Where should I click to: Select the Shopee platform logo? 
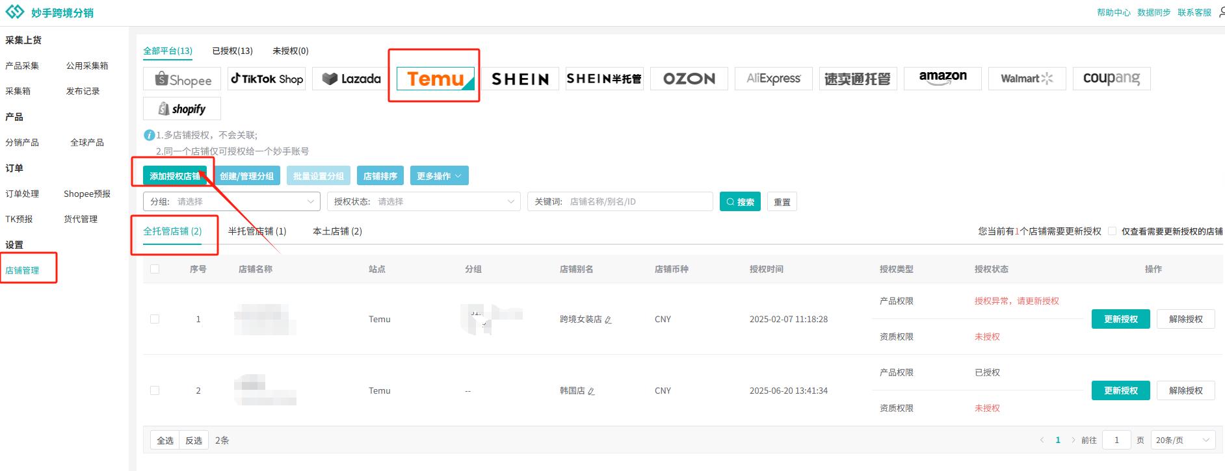(x=182, y=79)
